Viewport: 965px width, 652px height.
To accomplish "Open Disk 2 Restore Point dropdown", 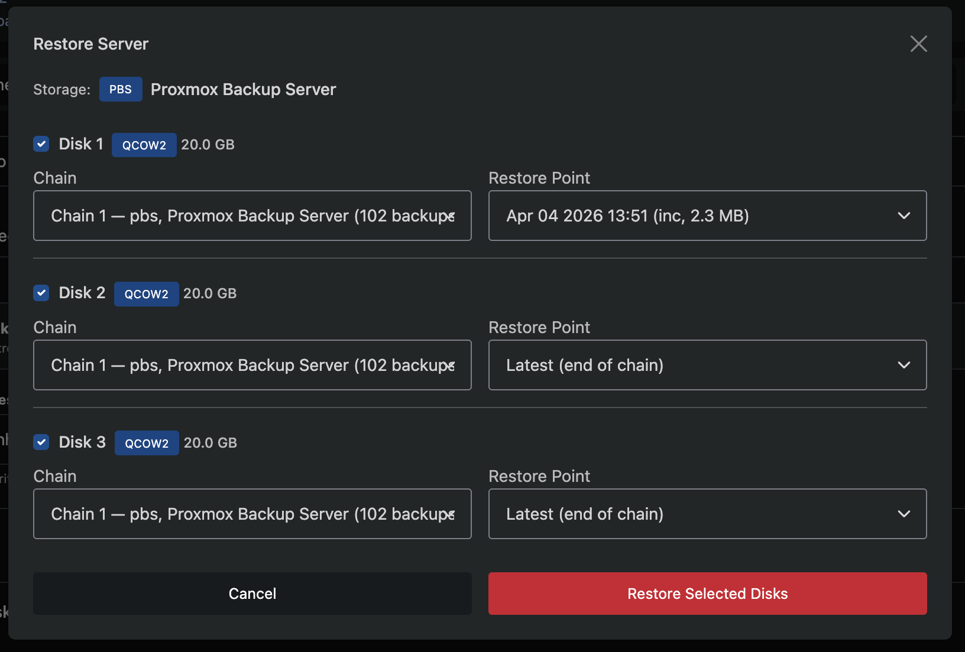I will [x=707, y=365].
